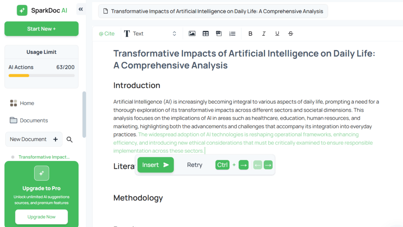Apply strikethrough formatting
Viewport: 403px width, 227px height.
290,34
